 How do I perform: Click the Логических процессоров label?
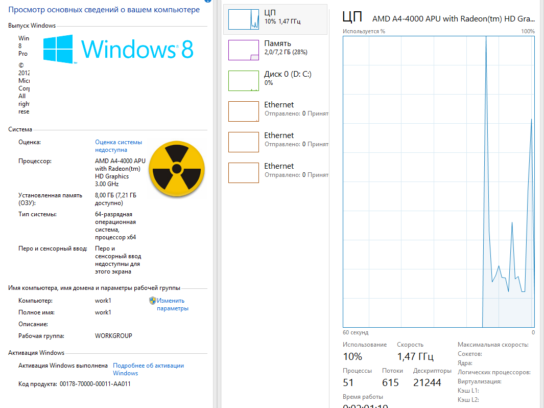tap(494, 372)
